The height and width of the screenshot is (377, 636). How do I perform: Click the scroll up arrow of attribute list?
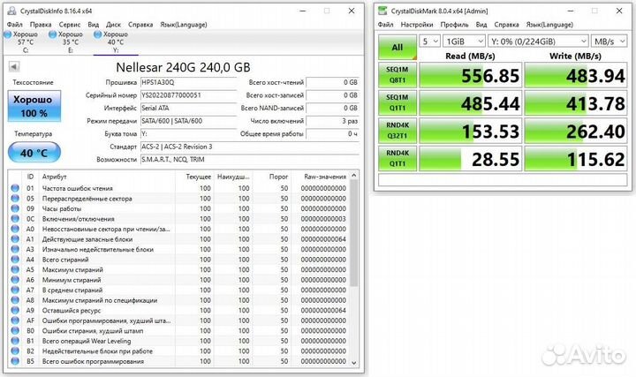353,176
